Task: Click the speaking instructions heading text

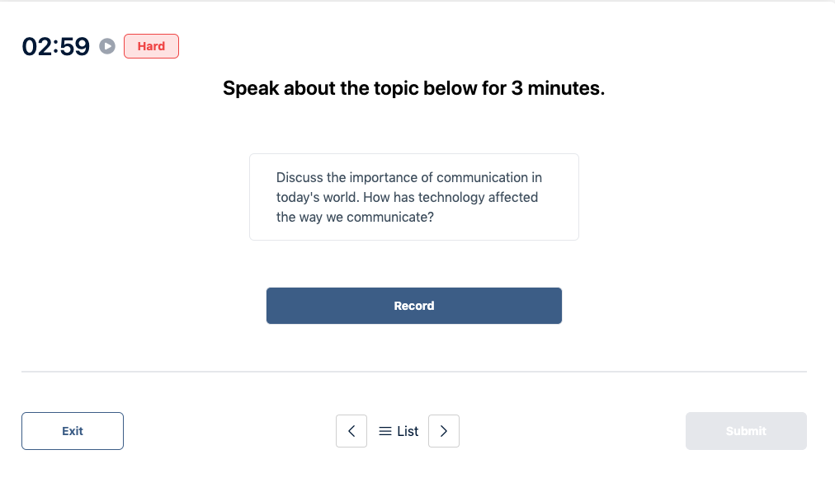Action: pos(414,88)
